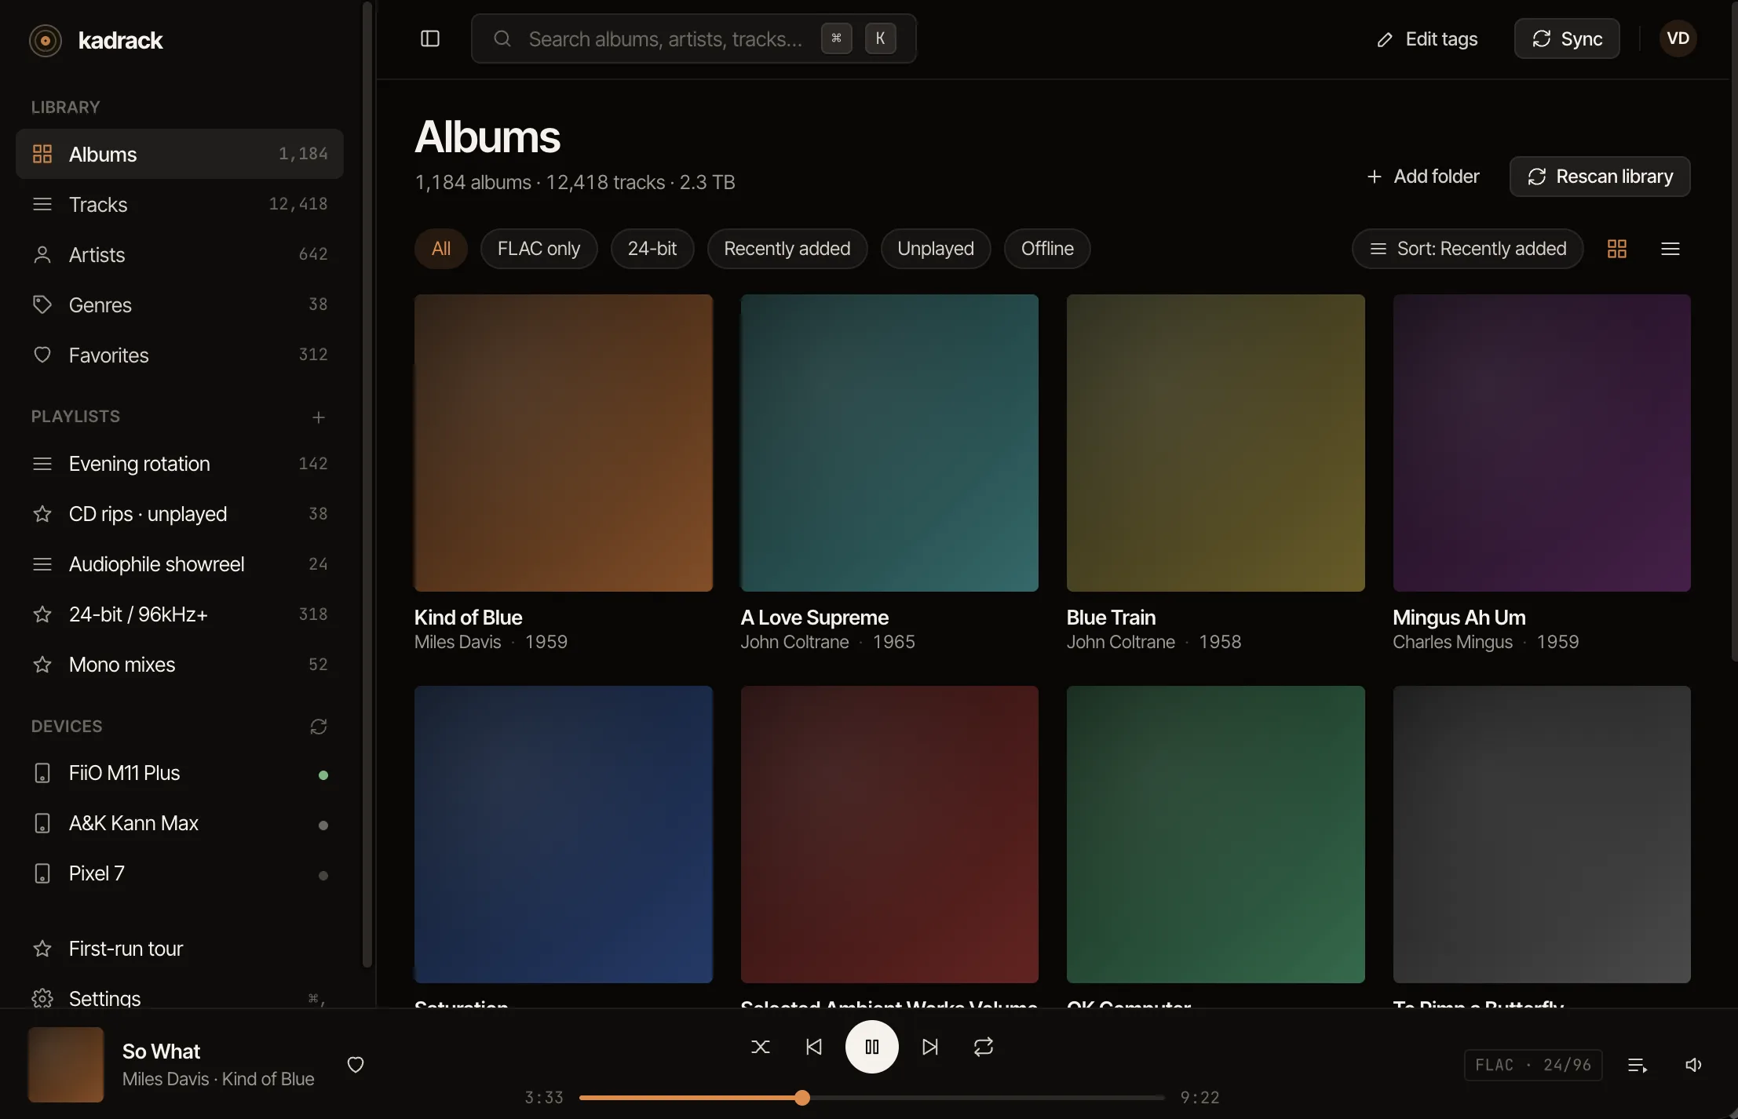Open the play queue icon
This screenshot has height=1119, width=1738.
(1638, 1065)
